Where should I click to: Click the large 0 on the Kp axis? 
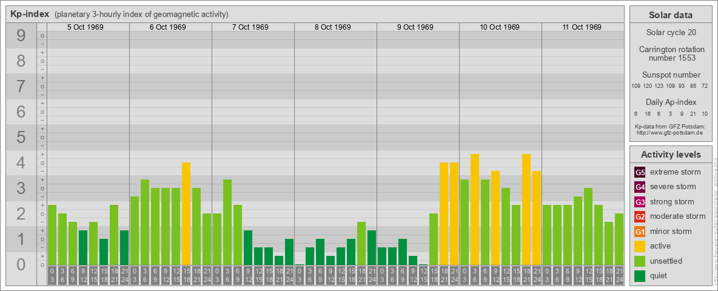(x=21, y=264)
